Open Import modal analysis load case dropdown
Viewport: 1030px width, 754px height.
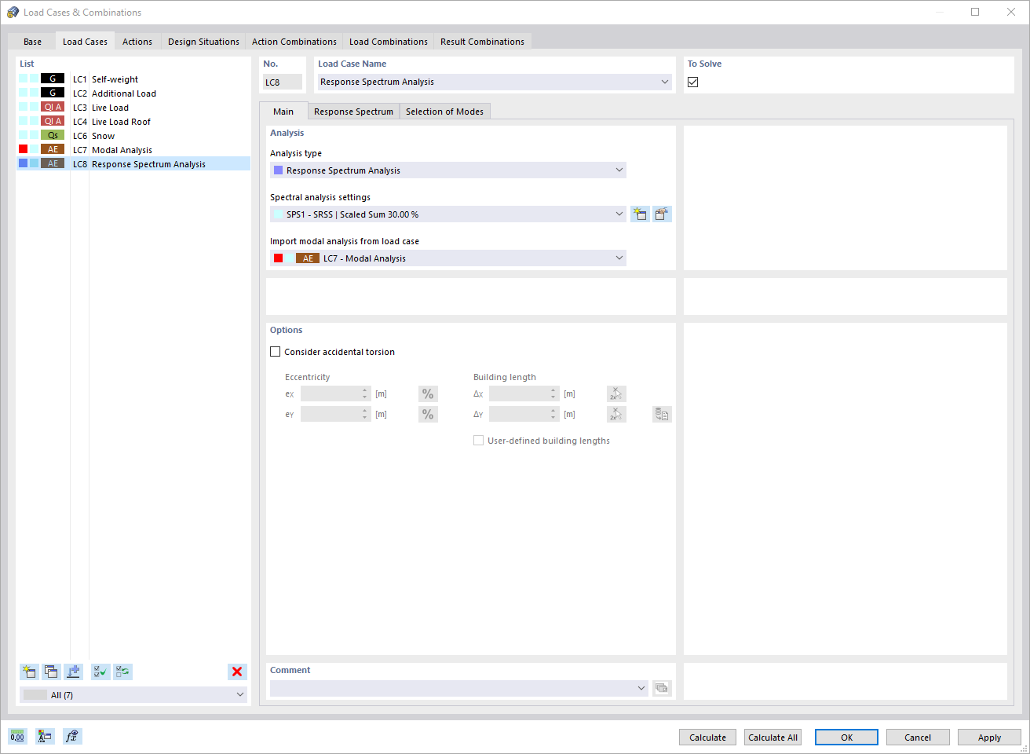619,258
